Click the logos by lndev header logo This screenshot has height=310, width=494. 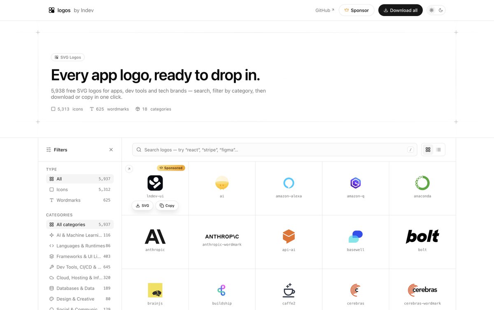click(71, 10)
